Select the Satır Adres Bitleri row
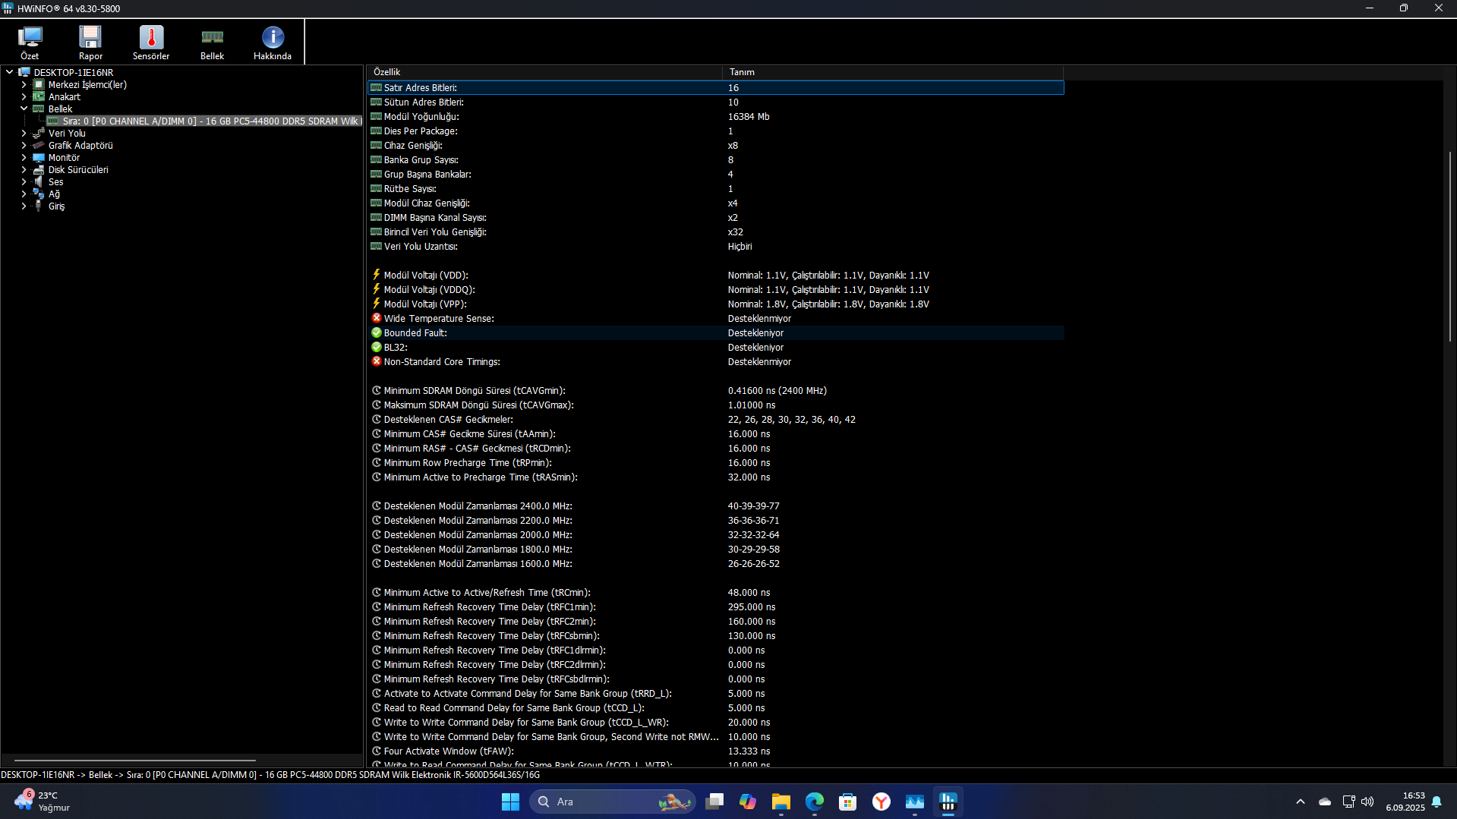1457x819 pixels. point(716,87)
